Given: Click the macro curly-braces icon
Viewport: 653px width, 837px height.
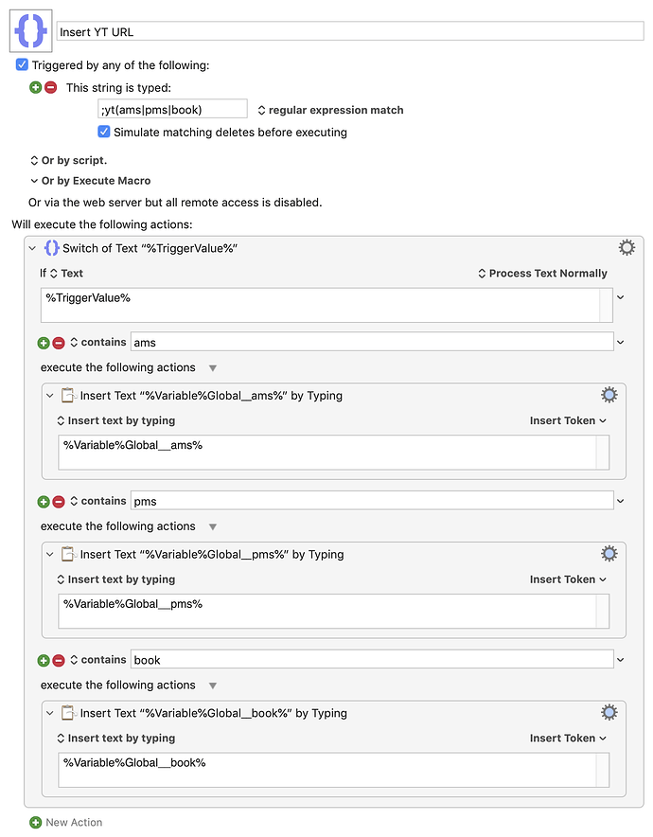Looking at the screenshot, I should pyautogui.click(x=31, y=31).
